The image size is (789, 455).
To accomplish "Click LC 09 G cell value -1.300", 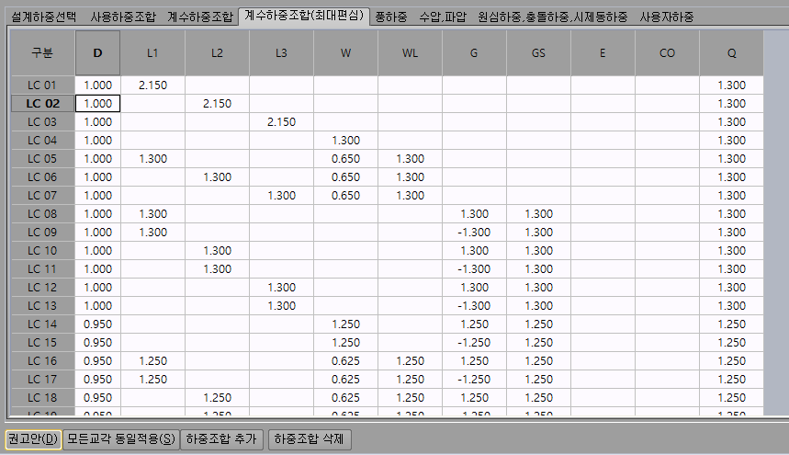I will click(475, 232).
